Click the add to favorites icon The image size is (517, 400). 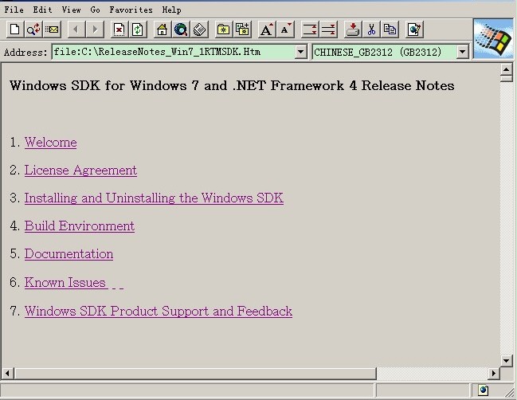click(242, 29)
